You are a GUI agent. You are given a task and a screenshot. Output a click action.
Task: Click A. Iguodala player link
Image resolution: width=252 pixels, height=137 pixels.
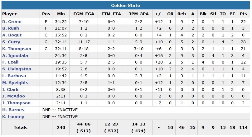coord(15,55)
